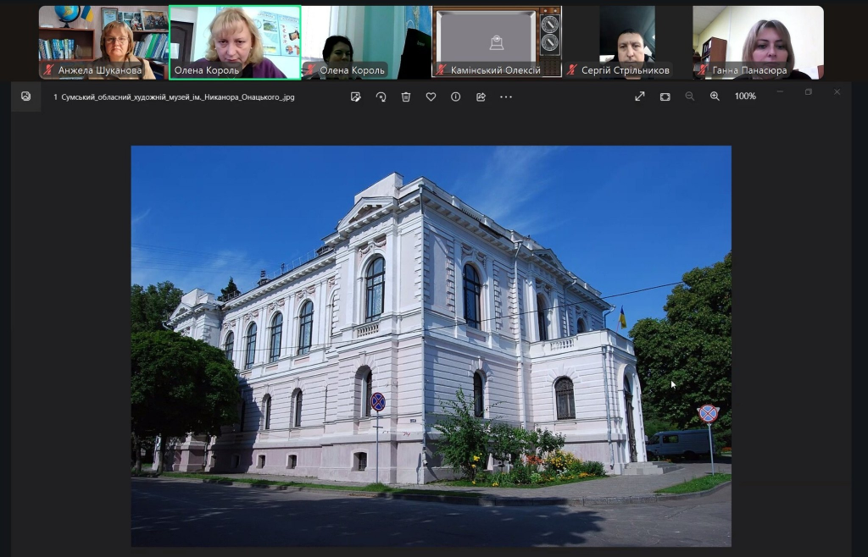Click the 100% zoom level
868x557 pixels.
(x=745, y=97)
